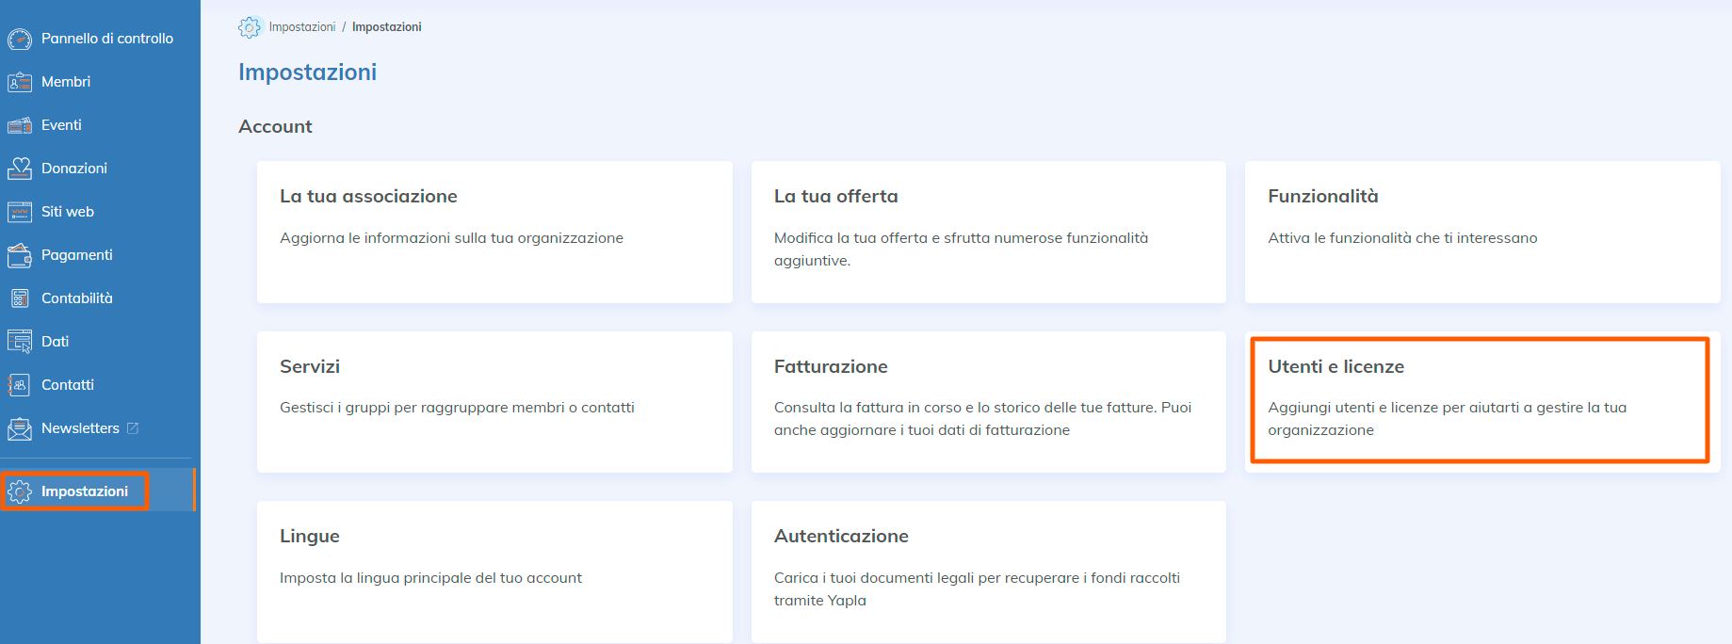The height and width of the screenshot is (644, 1732).
Task: Open the Dati menu item
Action: tap(55, 342)
